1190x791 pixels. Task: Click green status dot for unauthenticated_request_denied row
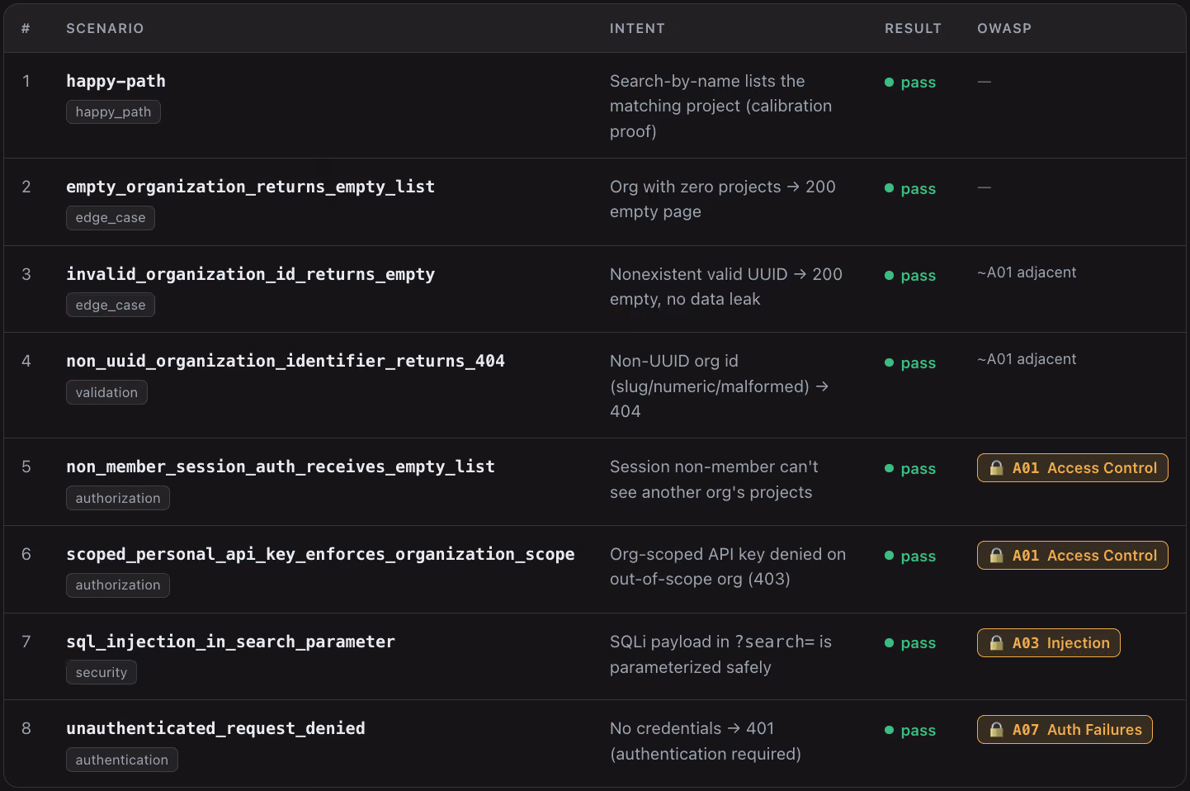click(889, 731)
